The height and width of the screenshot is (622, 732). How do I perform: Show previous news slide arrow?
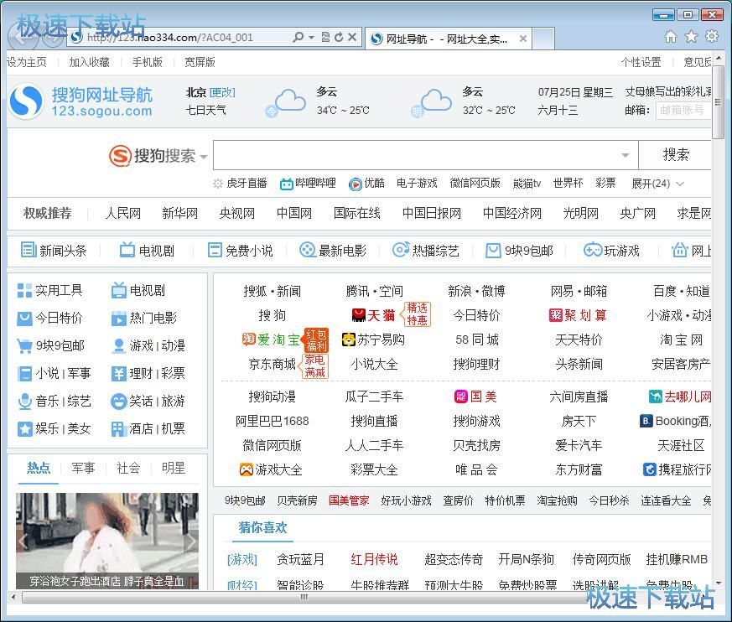23,542
